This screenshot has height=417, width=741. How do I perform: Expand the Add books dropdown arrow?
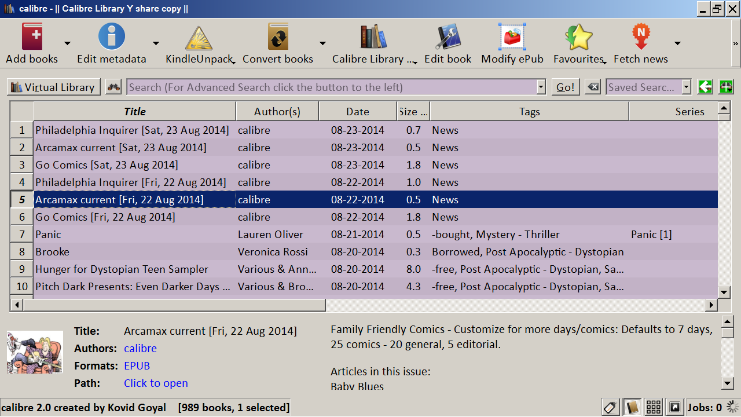coord(67,43)
